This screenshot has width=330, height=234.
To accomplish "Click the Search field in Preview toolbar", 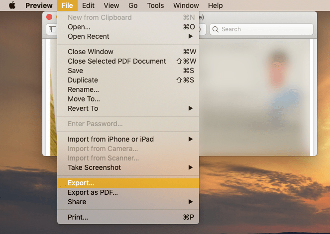I will point(261,29).
